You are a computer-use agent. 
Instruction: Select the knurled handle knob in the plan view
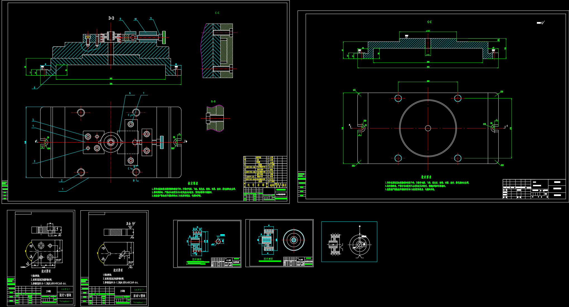tap(162, 142)
